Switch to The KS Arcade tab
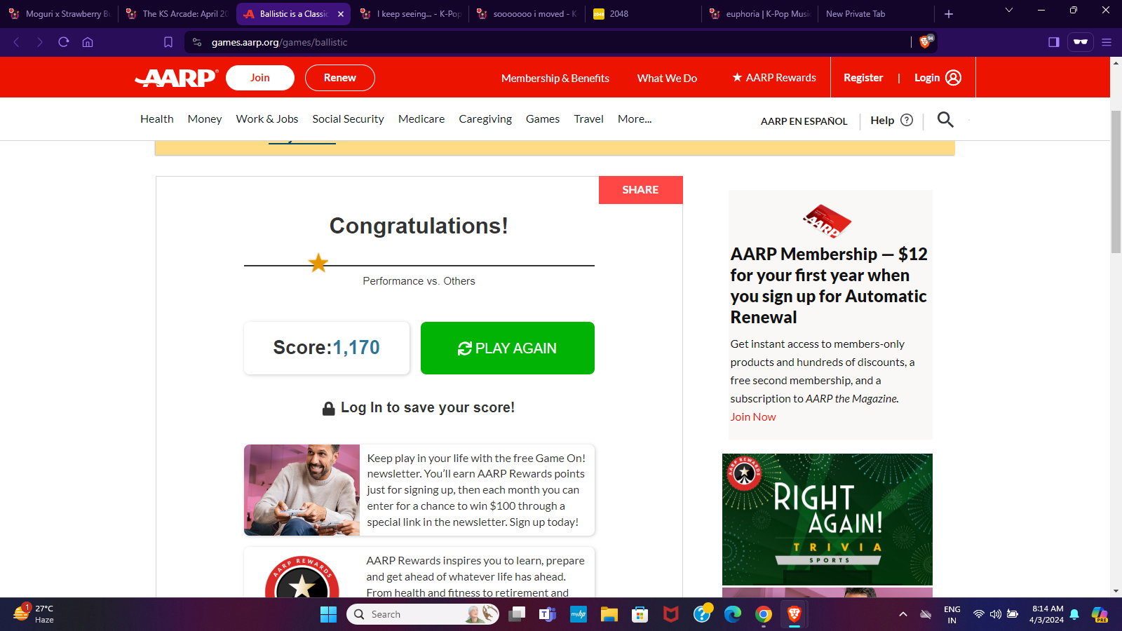 point(177,14)
